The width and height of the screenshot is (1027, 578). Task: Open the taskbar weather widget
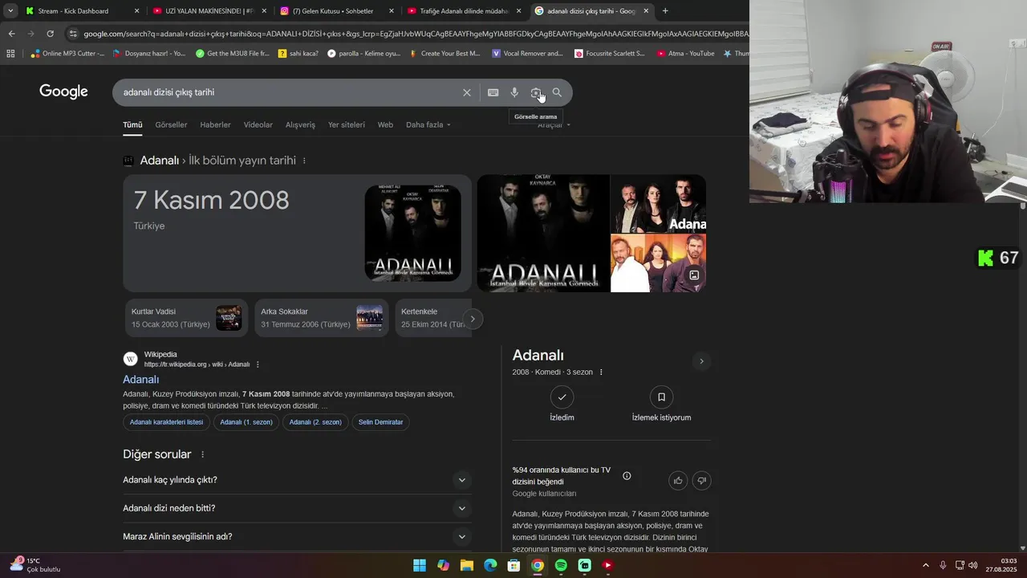click(35, 564)
